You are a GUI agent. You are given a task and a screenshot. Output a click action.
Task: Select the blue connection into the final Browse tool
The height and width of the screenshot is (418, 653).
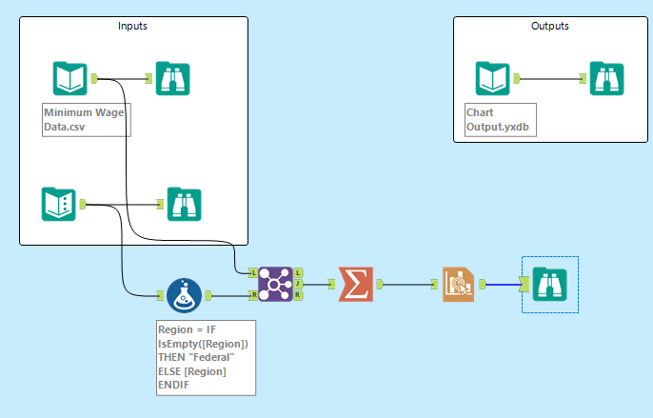503,285
